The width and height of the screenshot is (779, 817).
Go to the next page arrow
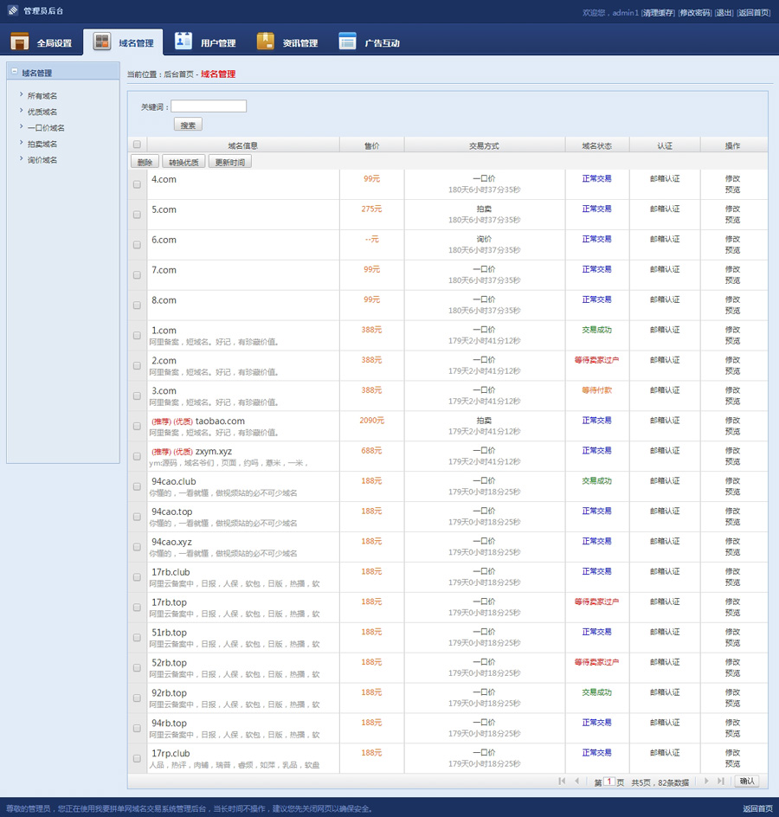(x=706, y=782)
